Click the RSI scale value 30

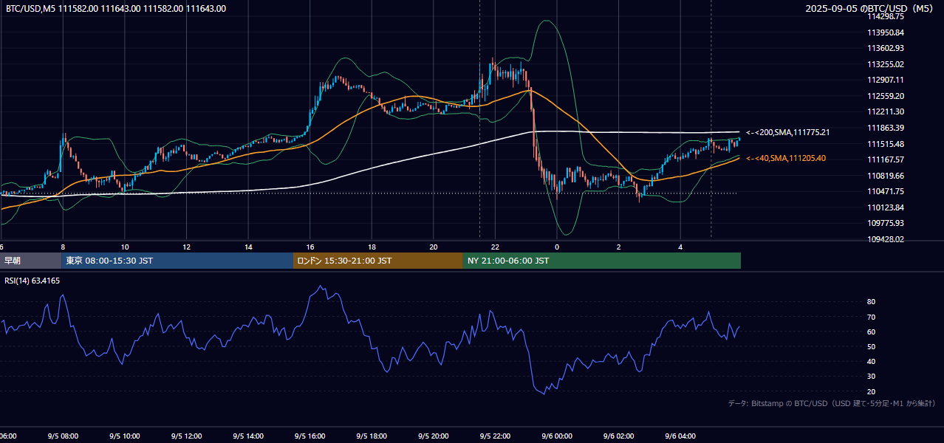[x=872, y=376]
